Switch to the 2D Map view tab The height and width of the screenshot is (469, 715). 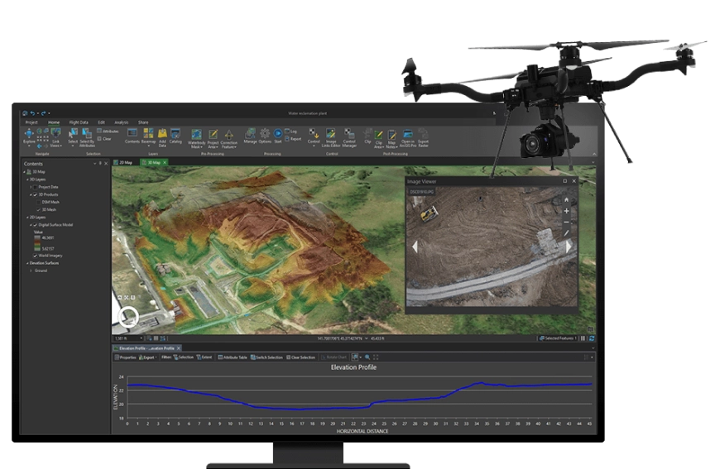pos(126,163)
